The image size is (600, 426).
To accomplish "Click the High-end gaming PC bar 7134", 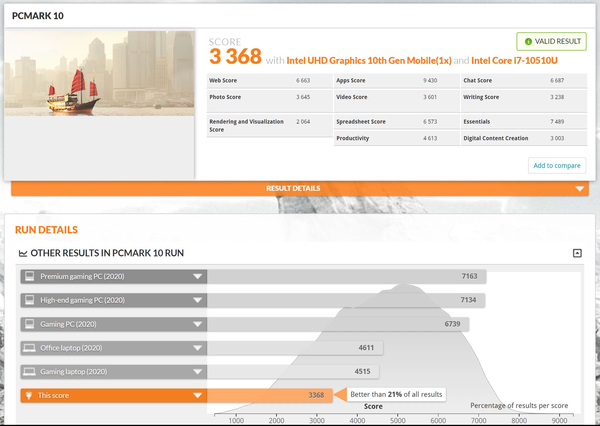I will [x=346, y=300].
